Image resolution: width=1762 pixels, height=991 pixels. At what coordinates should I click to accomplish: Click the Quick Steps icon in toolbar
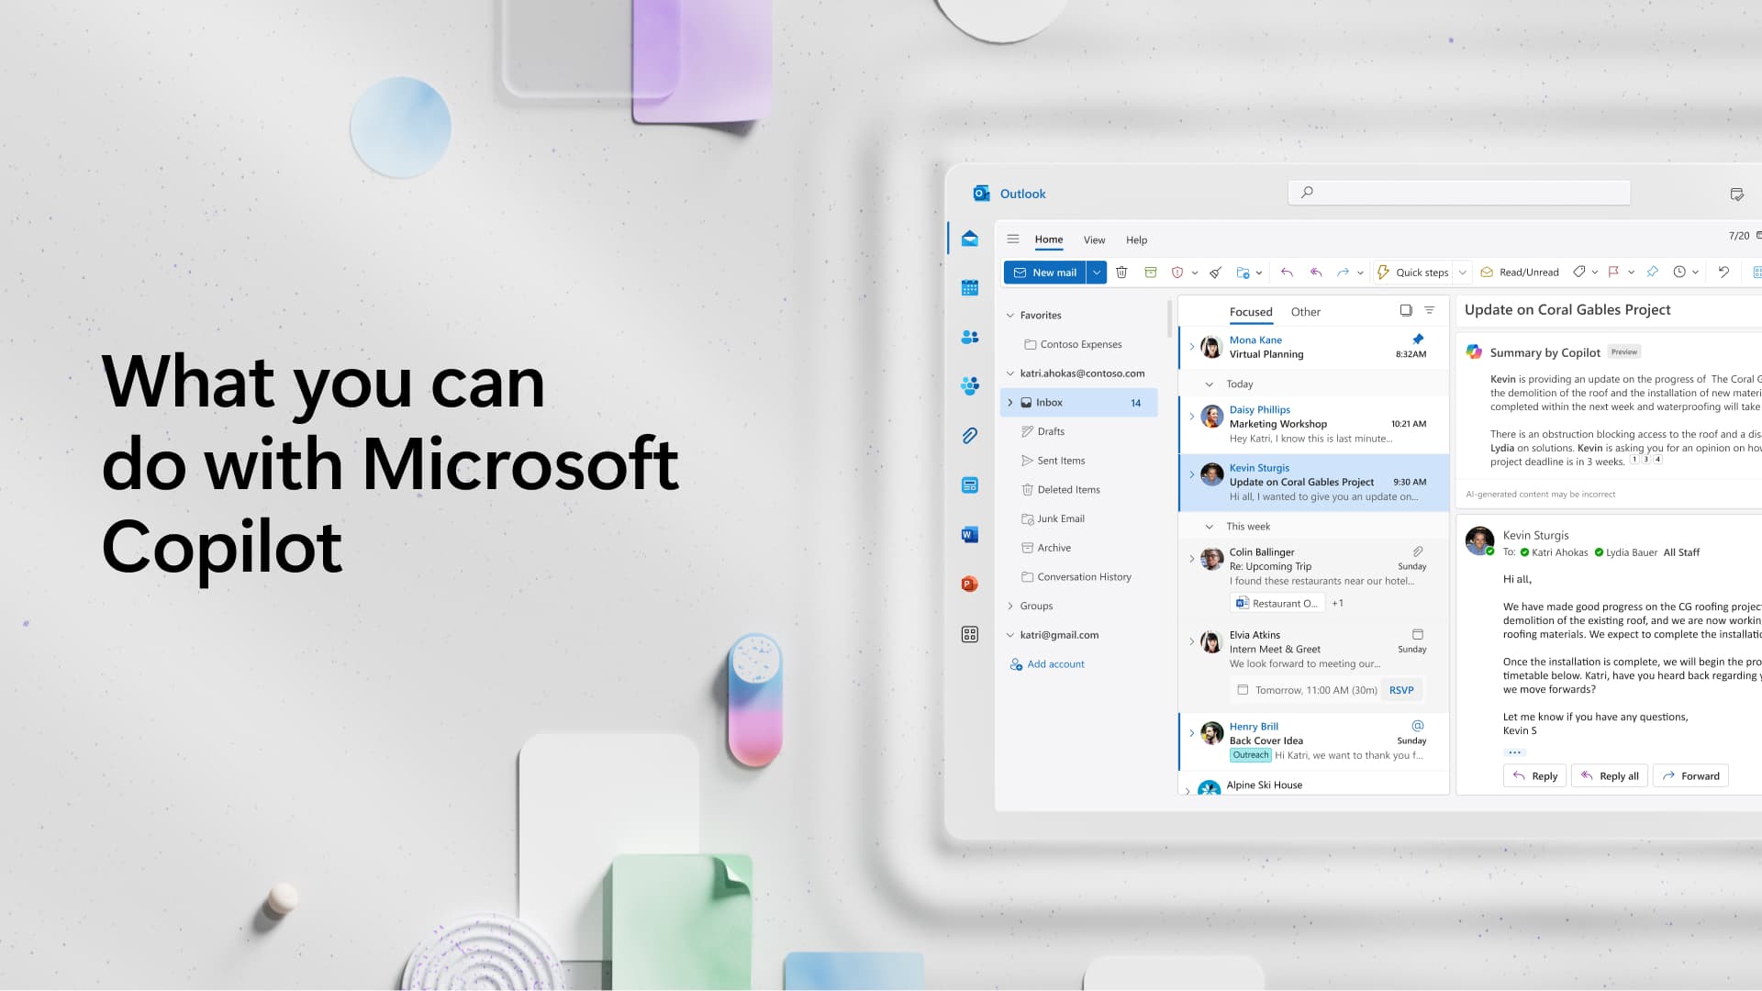[x=1386, y=271]
